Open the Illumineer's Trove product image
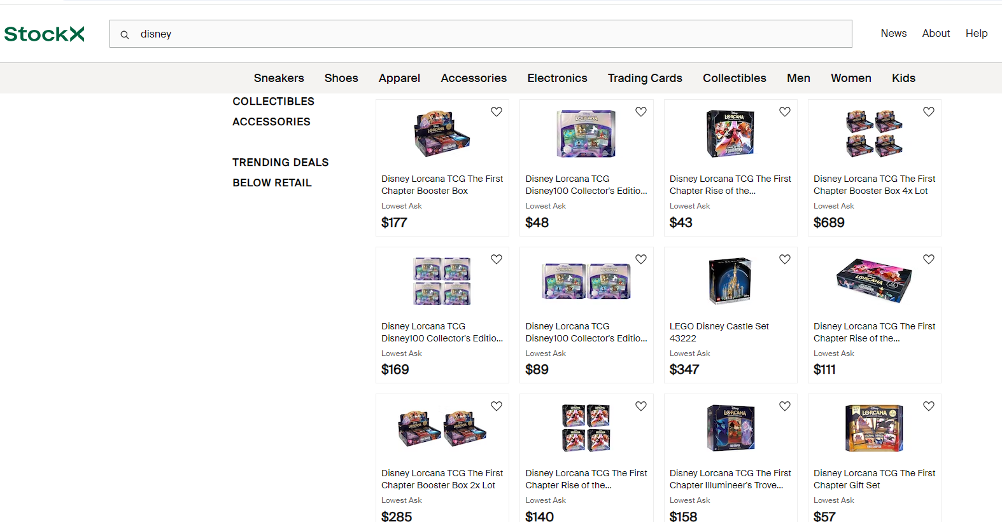 [730, 428]
